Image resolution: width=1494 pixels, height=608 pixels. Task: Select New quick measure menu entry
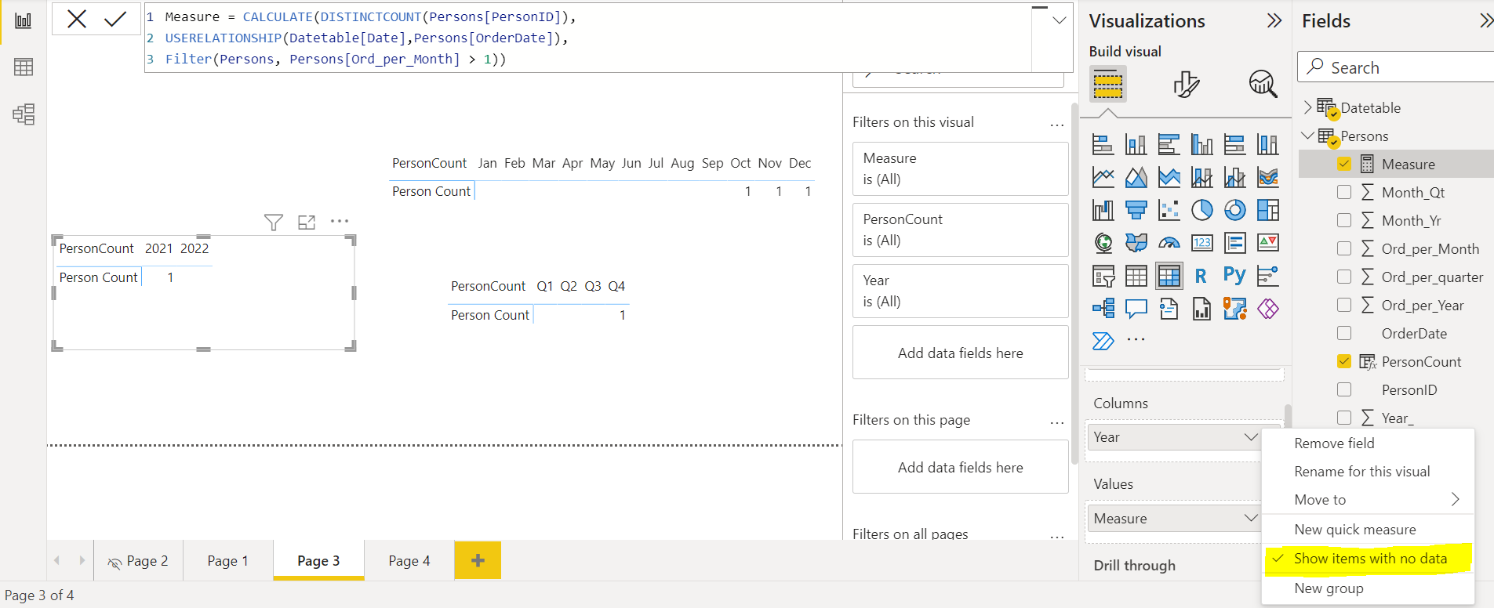point(1369,530)
